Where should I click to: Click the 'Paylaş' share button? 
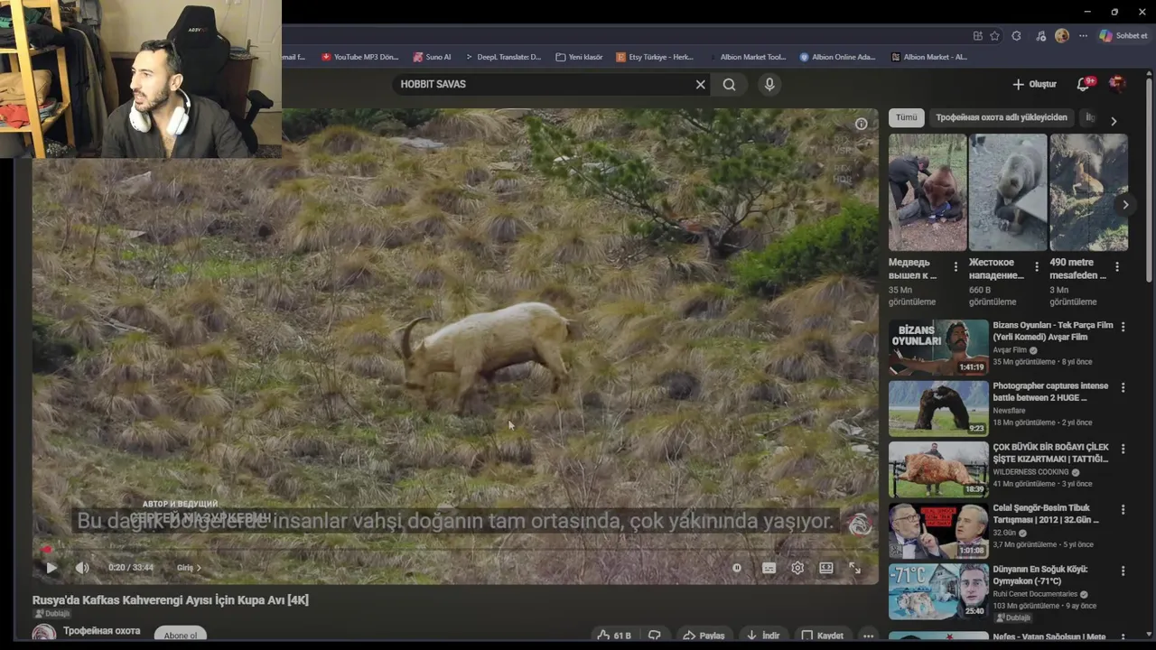704,636
